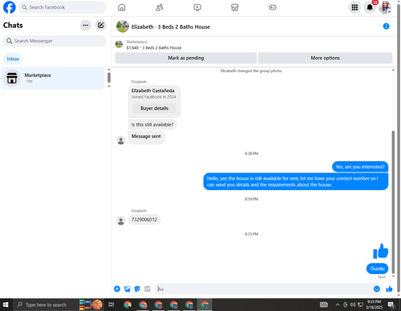Open touch keyboard icon in system tray

coord(324,305)
